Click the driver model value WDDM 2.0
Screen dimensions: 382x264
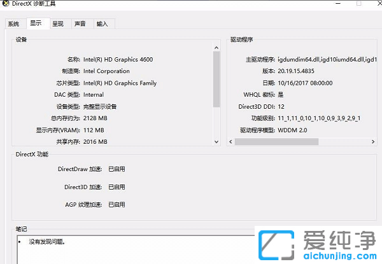(x=292, y=130)
